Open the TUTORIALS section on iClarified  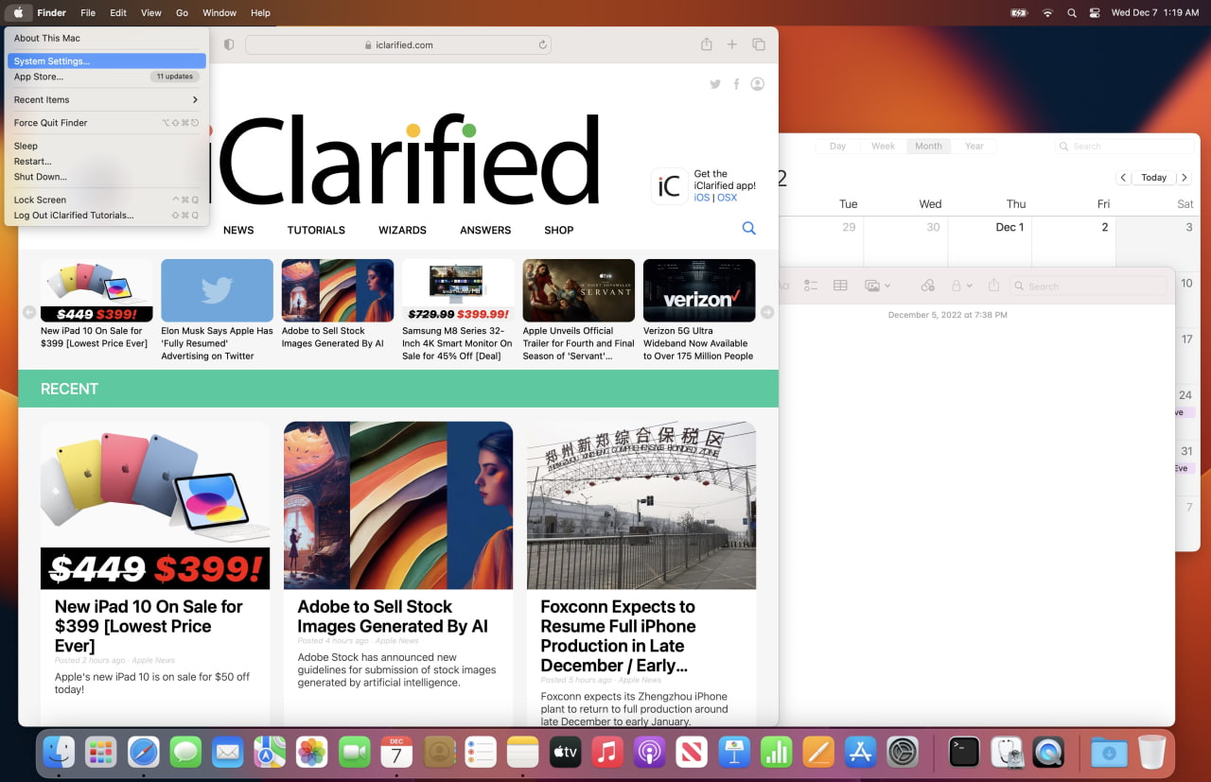(316, 229)
